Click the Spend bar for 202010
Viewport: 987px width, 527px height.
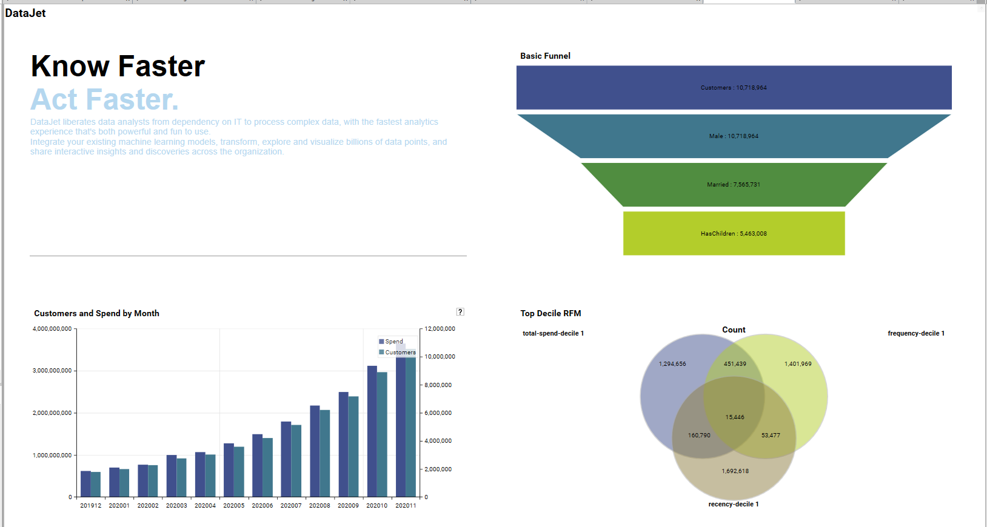[372, 431]
